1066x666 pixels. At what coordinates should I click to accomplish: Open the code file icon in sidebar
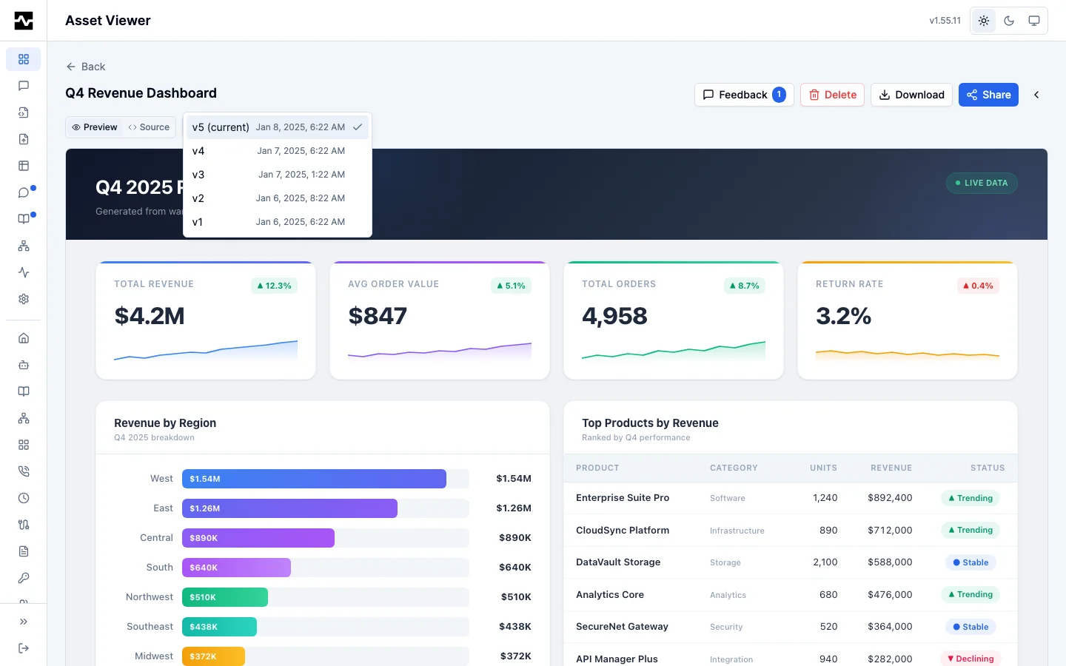coord(24,112)
